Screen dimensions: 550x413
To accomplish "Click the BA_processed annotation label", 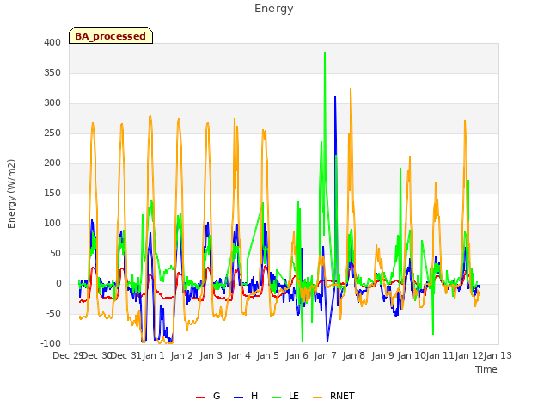I will (111, 36).
